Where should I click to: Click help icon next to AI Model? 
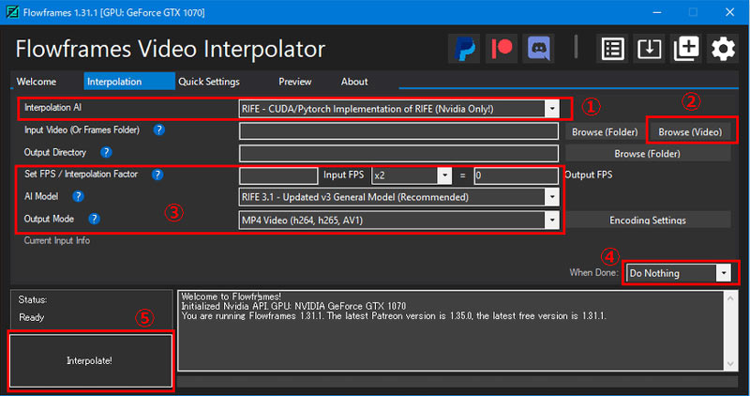click(78, 196)
